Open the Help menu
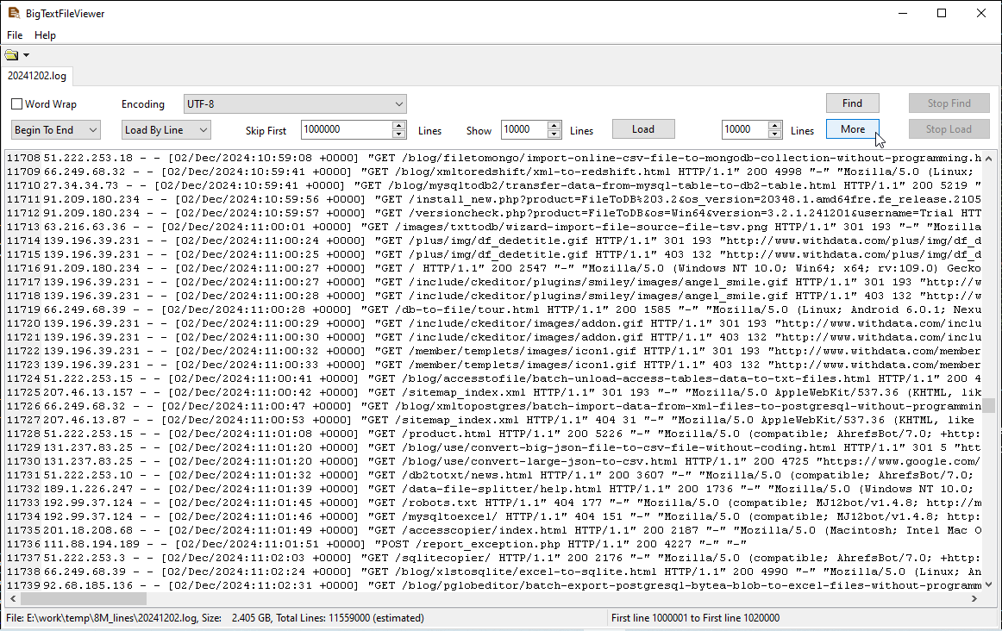Viewport: 1002px width, 631px height. [45, 35]
